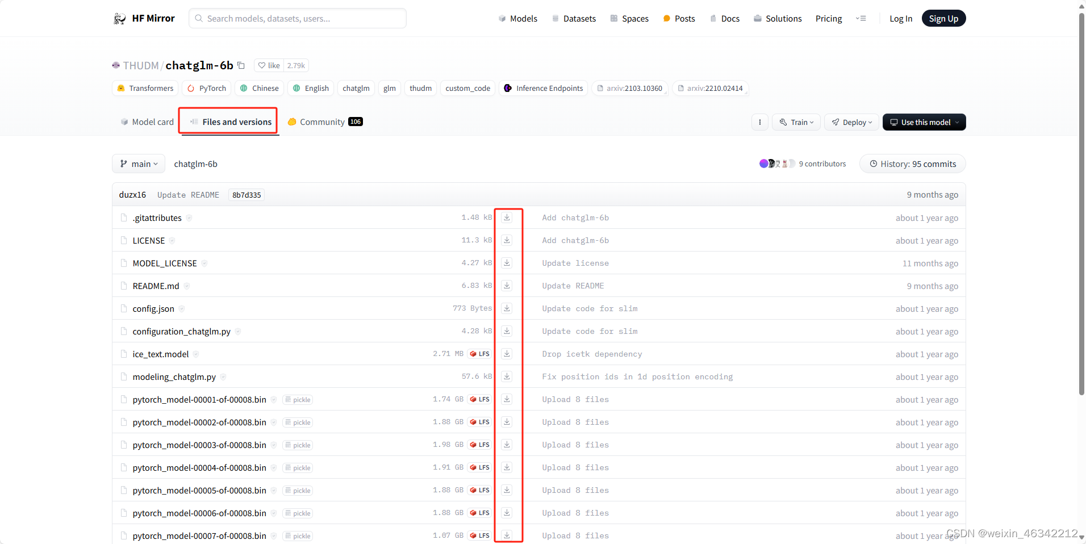Open the arxiv:2103.10360 tag
This screenshot has height=544, width=1086.
(x=629, y=88)
